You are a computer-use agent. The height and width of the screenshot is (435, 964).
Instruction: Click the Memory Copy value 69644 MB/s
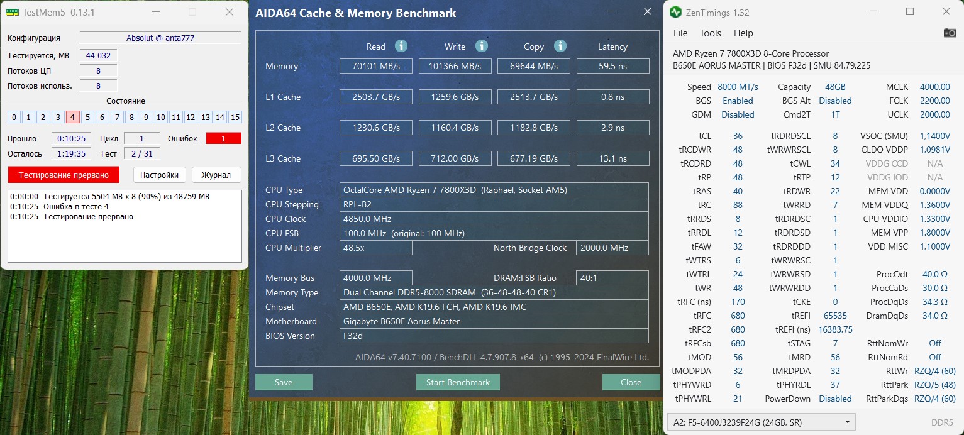point(534,66)
